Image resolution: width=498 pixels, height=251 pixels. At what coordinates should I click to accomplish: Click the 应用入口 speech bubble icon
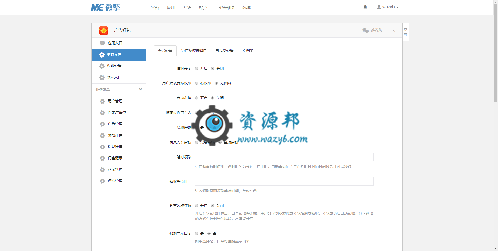coord(102,43)
